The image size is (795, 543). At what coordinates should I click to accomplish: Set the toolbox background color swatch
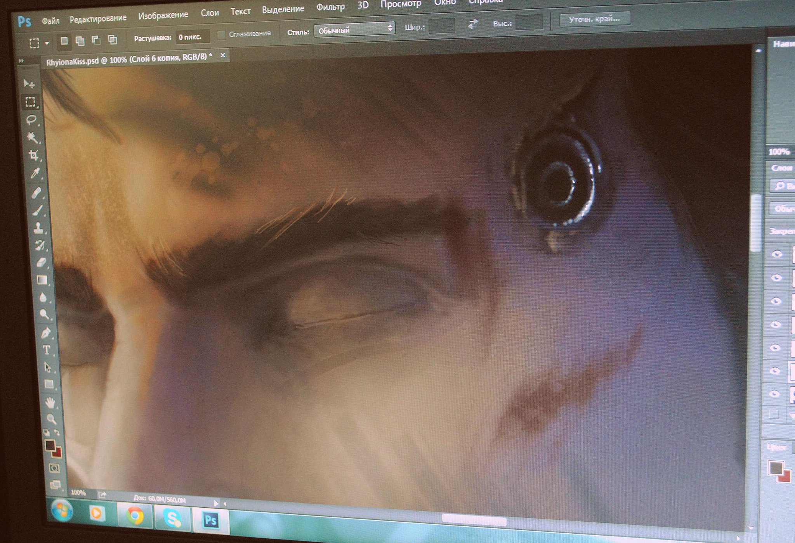coord(58,453)
